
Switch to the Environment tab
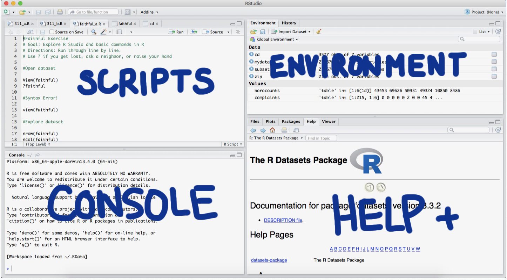(x=263, y=23)
